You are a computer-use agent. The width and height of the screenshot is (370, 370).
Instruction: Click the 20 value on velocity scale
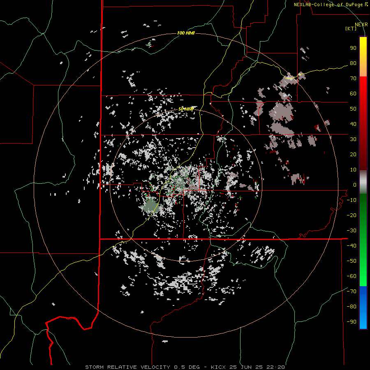353,155
